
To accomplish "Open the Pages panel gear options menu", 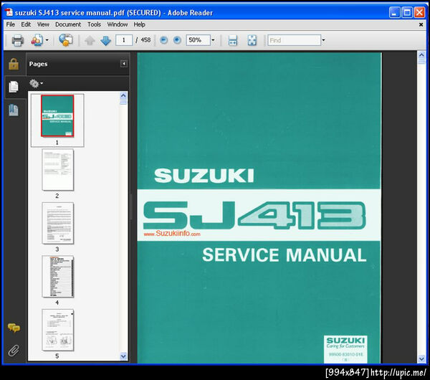I will pyautogui.click(x=36, y=83).
